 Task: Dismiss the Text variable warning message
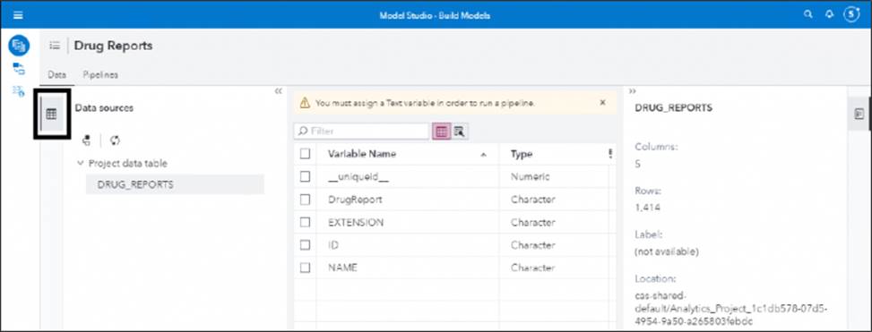[x=602, y=103]
